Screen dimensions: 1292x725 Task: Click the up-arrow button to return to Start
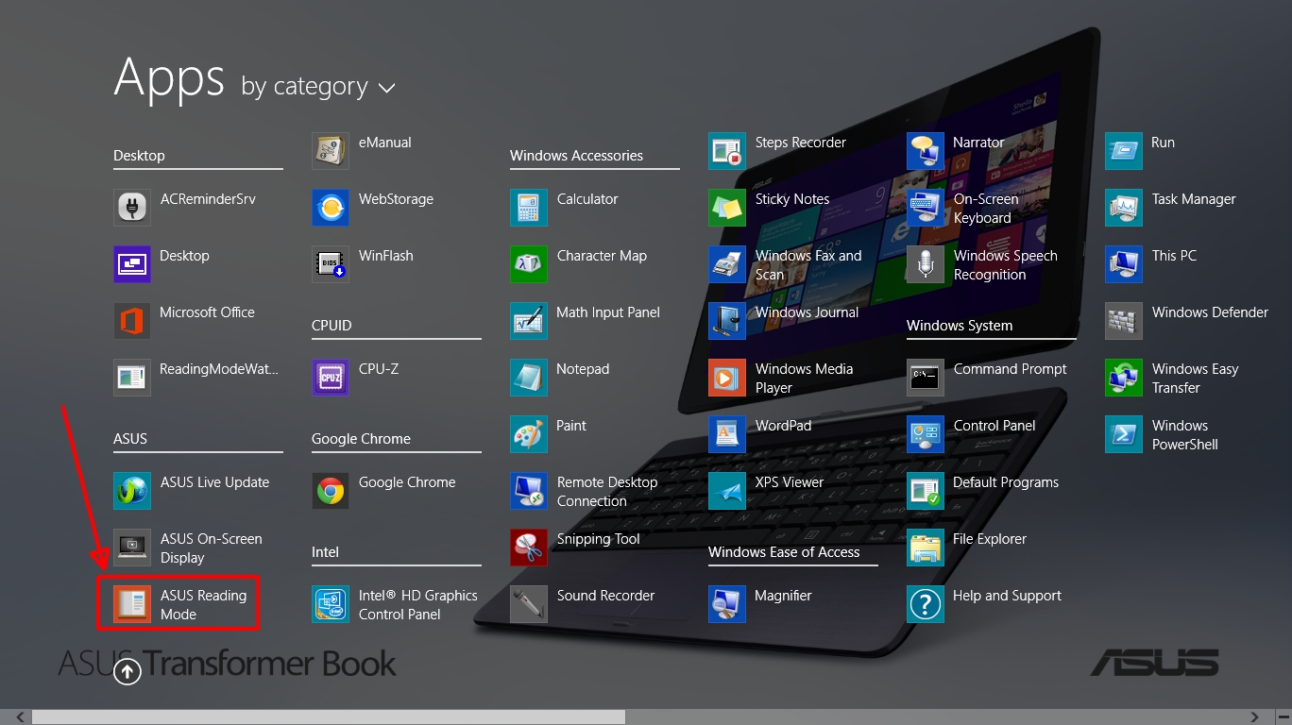(127, 671)
